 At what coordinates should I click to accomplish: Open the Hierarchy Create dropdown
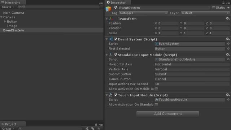[8, 7]
